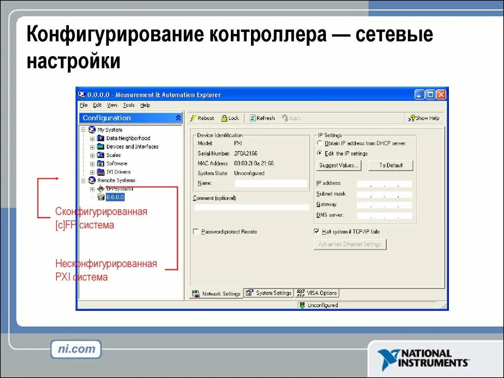Click the Name input field

[271, 183]
